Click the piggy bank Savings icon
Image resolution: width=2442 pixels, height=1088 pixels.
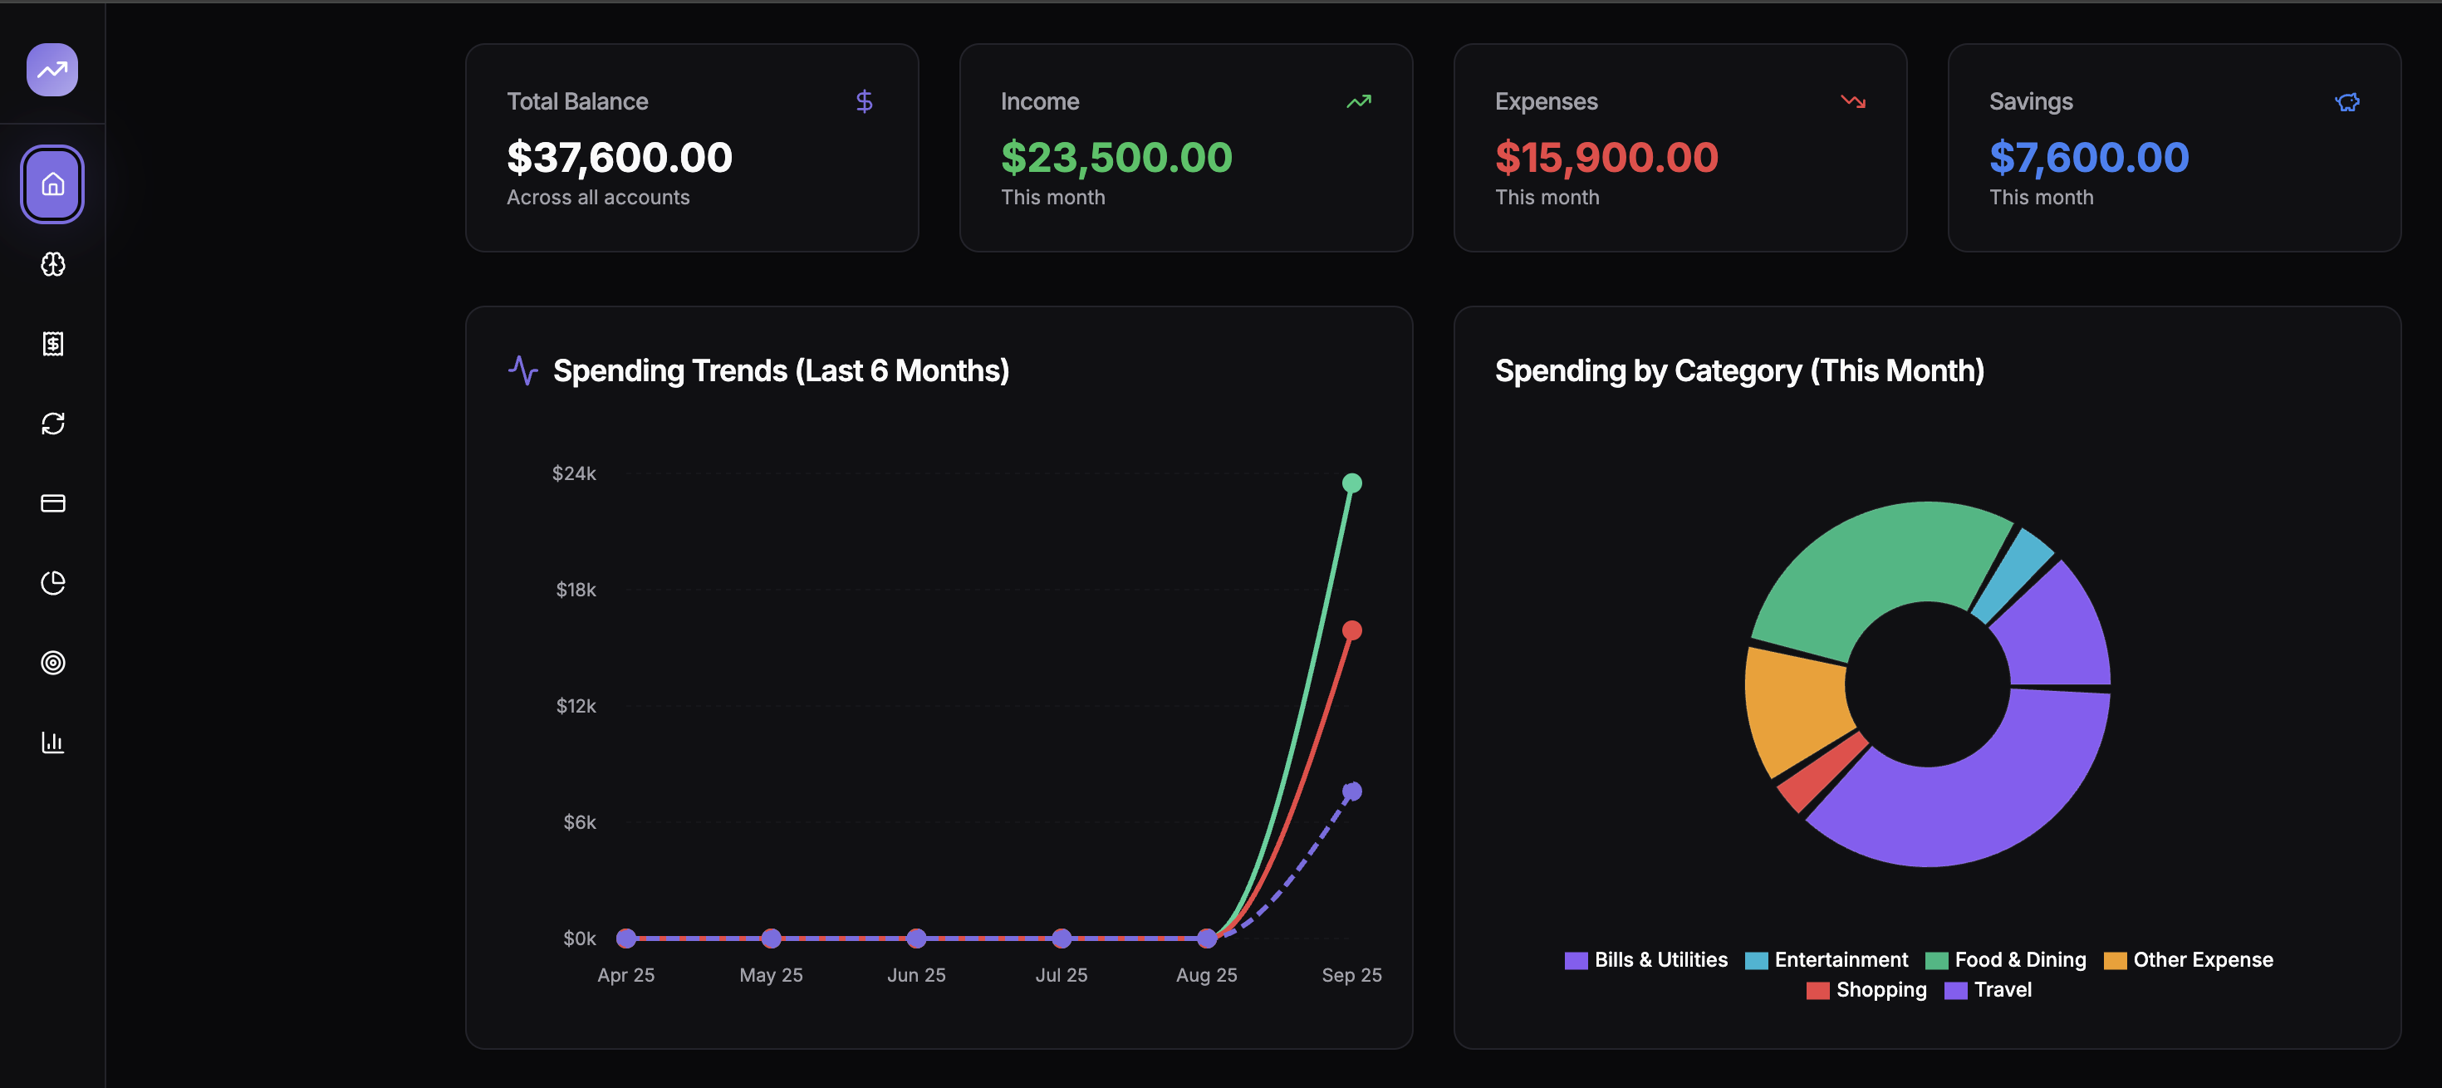2346,101
